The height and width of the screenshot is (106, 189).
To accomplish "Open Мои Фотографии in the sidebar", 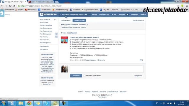I will coord(46,25).
